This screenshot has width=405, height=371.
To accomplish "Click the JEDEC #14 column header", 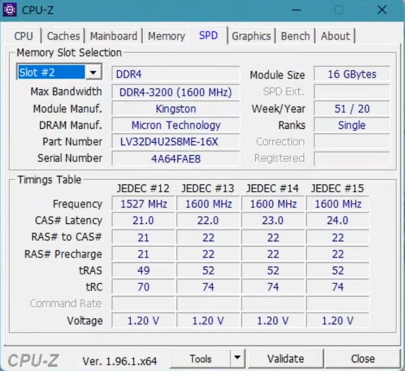I will (273, 188).
